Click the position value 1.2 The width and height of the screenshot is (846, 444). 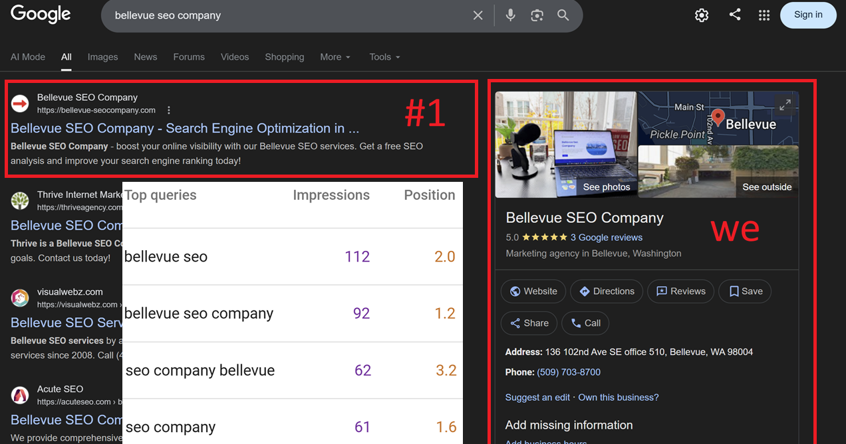[445, 313]
